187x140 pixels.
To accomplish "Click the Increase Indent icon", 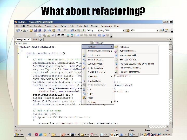I will [x=62, y=35].
